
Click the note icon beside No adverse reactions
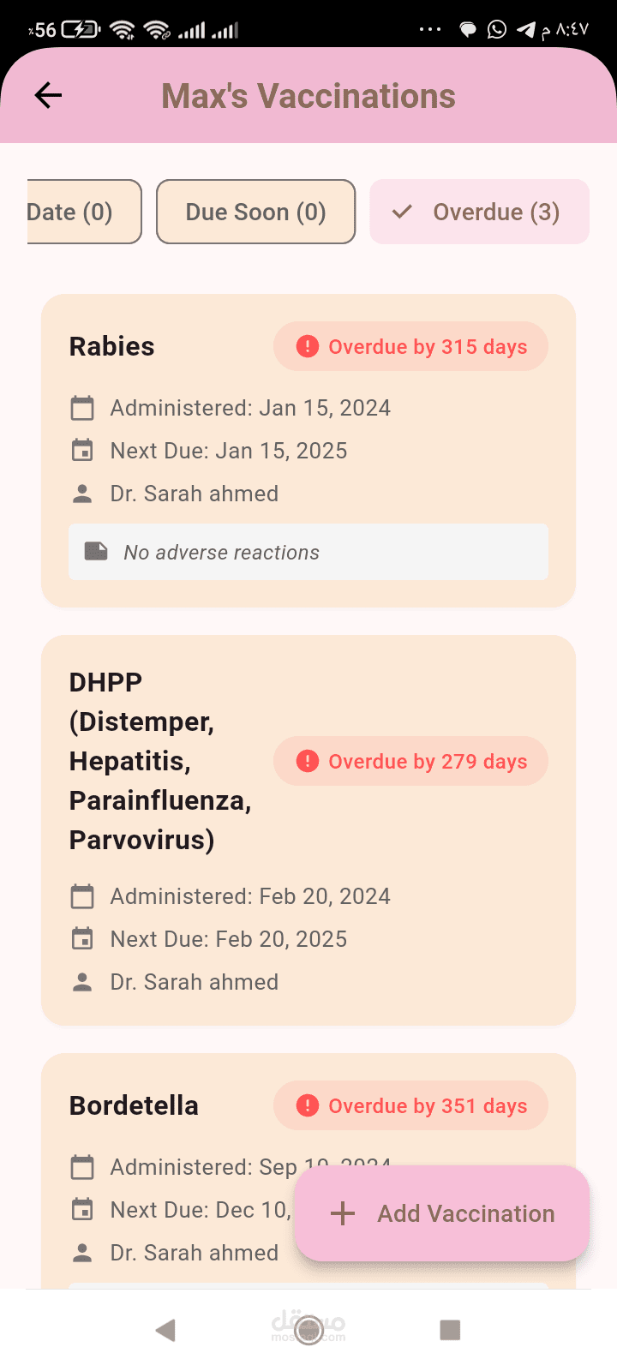click(x=96, y=552)
